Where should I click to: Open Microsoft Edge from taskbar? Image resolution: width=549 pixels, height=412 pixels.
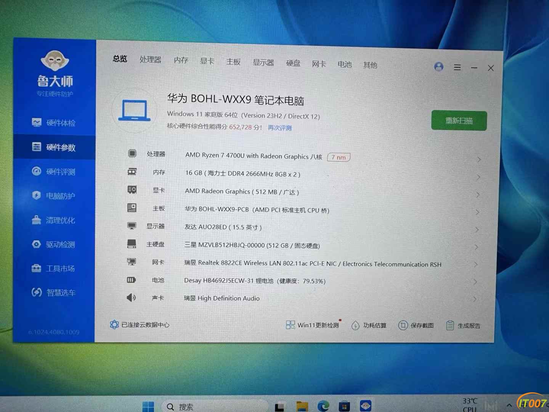coord(323,406)
